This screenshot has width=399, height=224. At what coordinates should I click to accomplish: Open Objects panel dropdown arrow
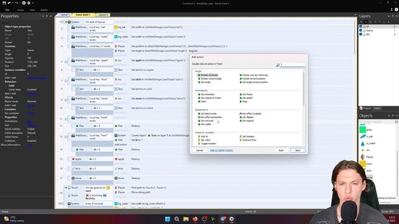(x=389, y=116)
